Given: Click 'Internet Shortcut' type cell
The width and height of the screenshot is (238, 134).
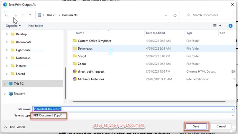Looking at the screenshot, I should [198, 79].
